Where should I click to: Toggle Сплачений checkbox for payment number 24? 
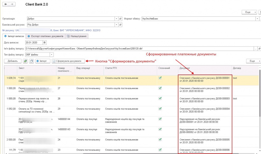click(160, 139)
